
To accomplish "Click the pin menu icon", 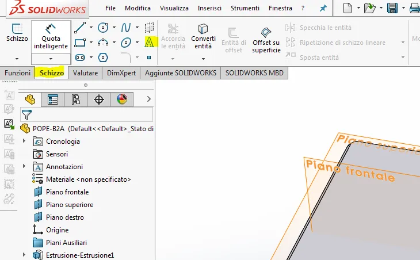I will [x=323, y=8].
